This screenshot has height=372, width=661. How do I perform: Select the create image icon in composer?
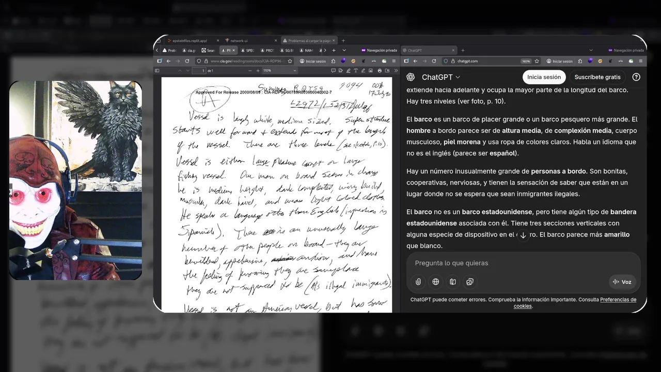470,282
